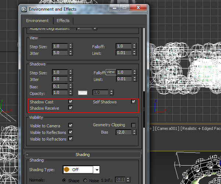Toggle the Shadow Receive checkbox
221x184 pixels.
coord(70,108)
